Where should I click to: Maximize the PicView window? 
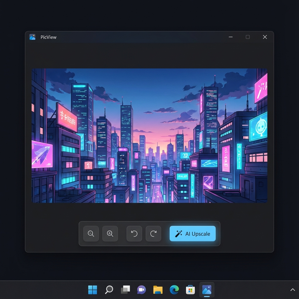tap(248, 37)
